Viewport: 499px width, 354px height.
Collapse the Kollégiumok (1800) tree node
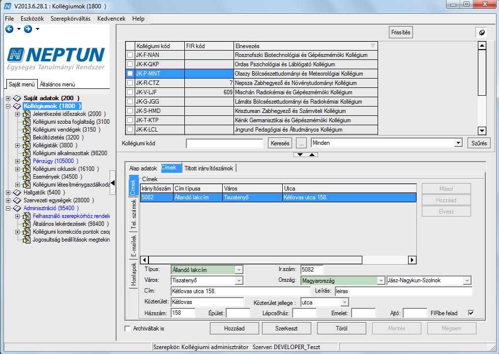8,106
